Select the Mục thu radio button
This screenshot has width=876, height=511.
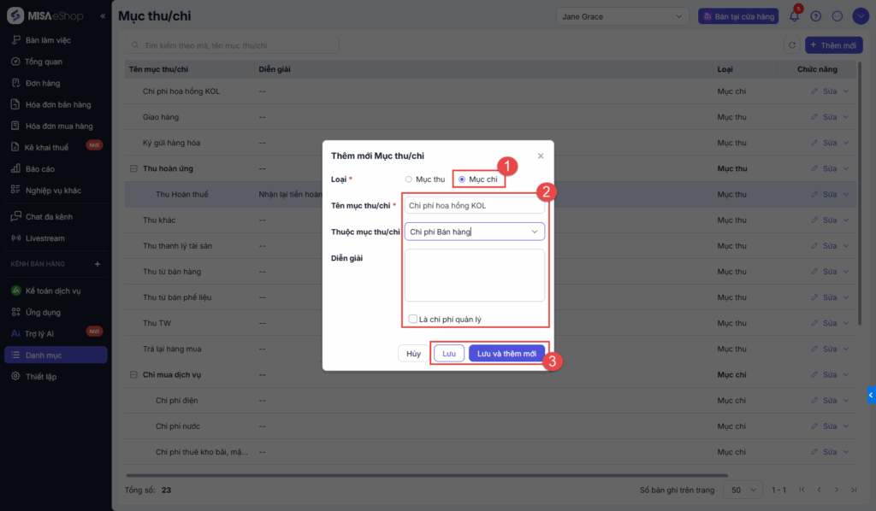409,179
